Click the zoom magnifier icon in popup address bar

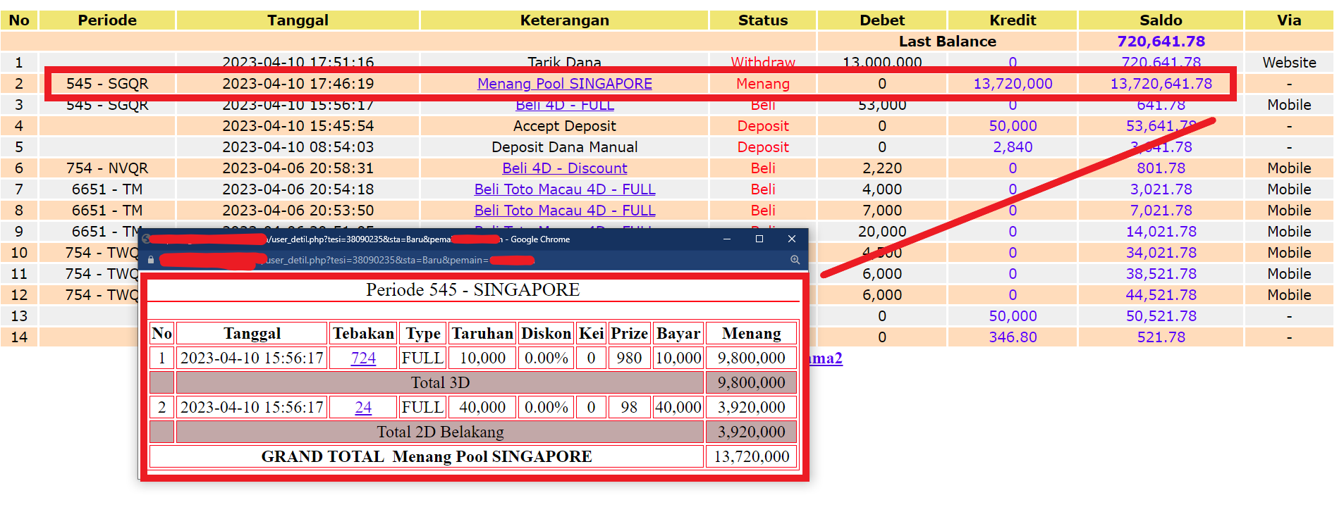click(795, 260)
